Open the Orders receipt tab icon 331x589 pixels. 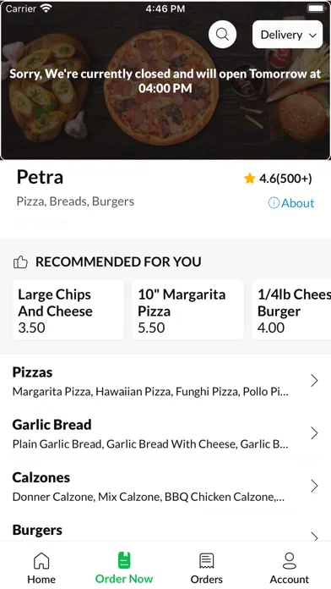click(207, 561)
